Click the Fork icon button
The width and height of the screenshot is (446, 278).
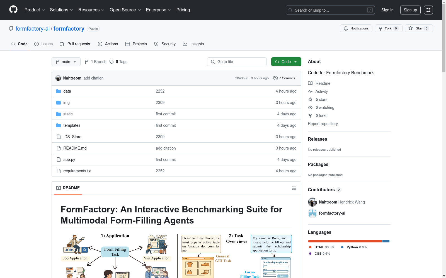[380, 28]
